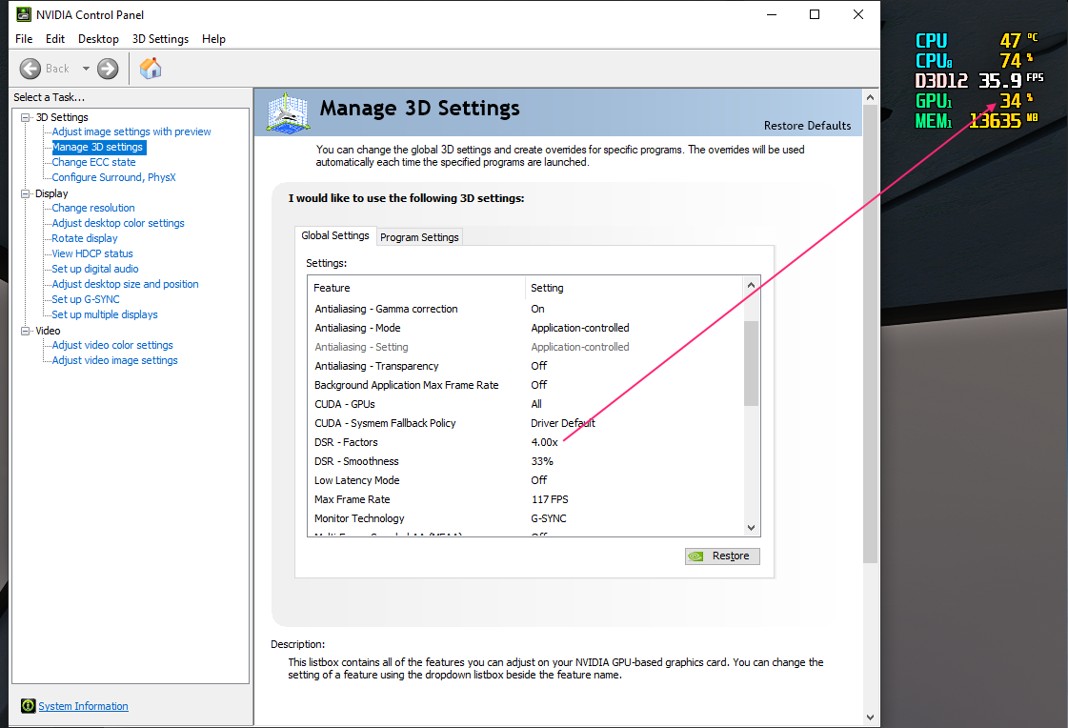
Task: Open the File menu
Action: pyautogui.click(x=24, y=39)
